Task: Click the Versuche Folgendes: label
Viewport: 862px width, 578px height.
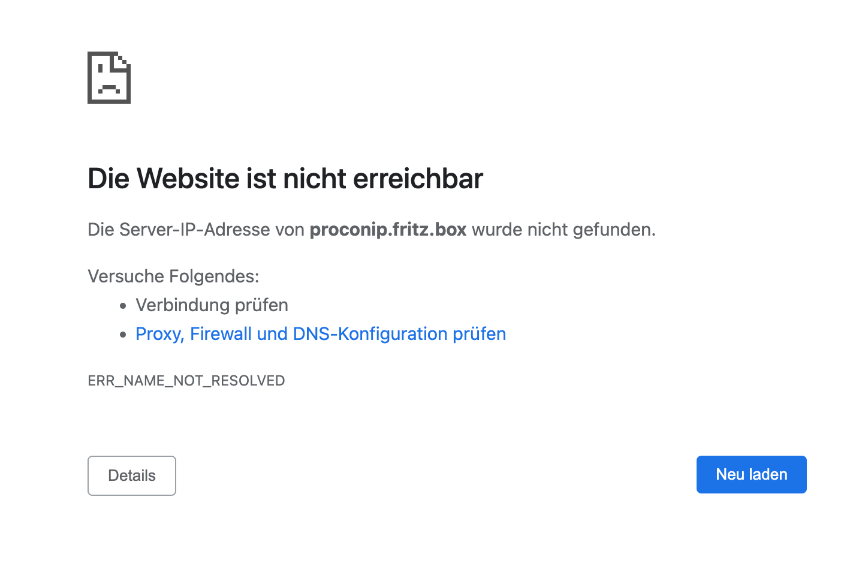Action: tap(173, 276)
